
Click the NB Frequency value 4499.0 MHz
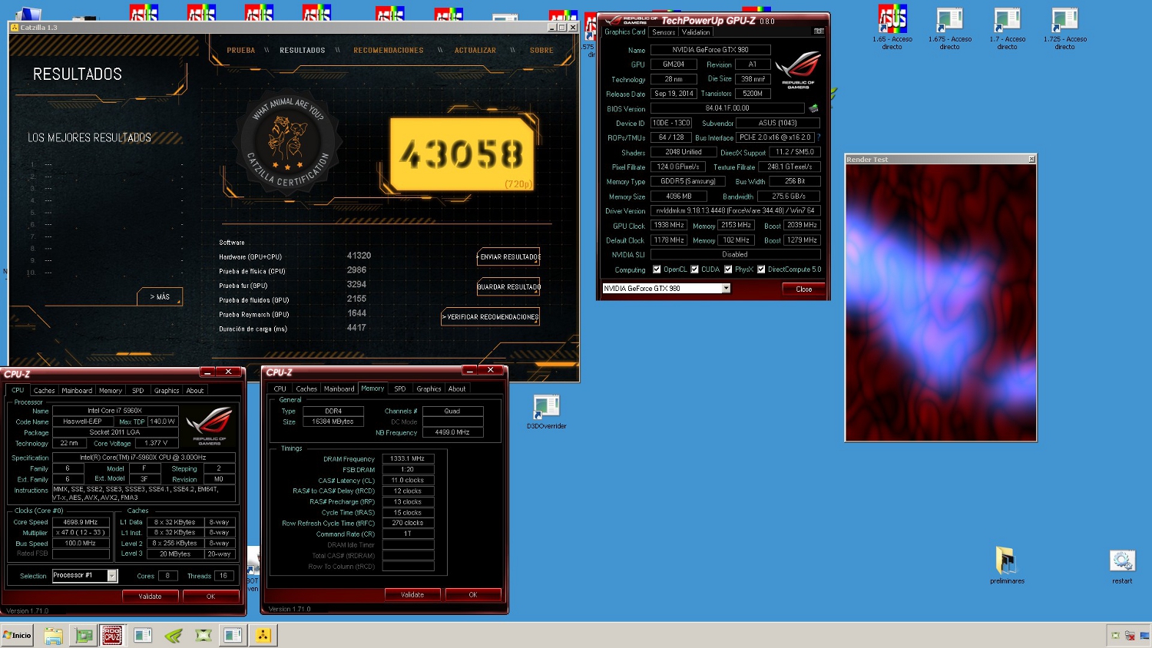(452, 432)
